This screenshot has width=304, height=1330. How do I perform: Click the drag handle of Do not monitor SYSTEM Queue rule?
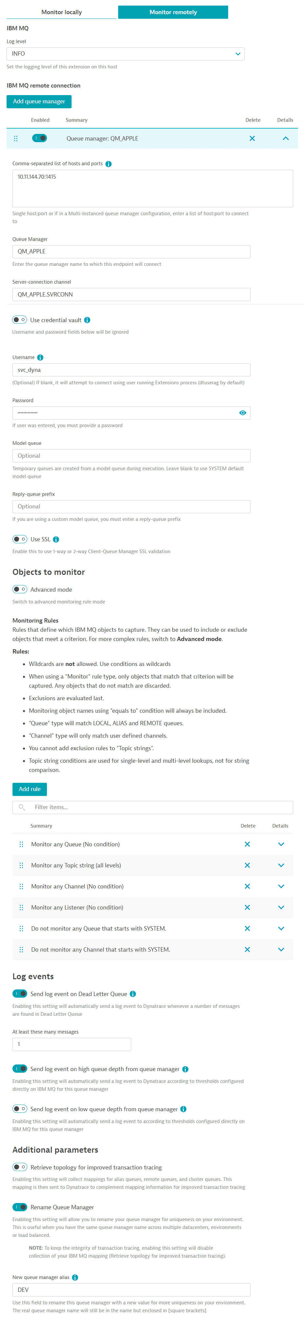click(21, 928)
